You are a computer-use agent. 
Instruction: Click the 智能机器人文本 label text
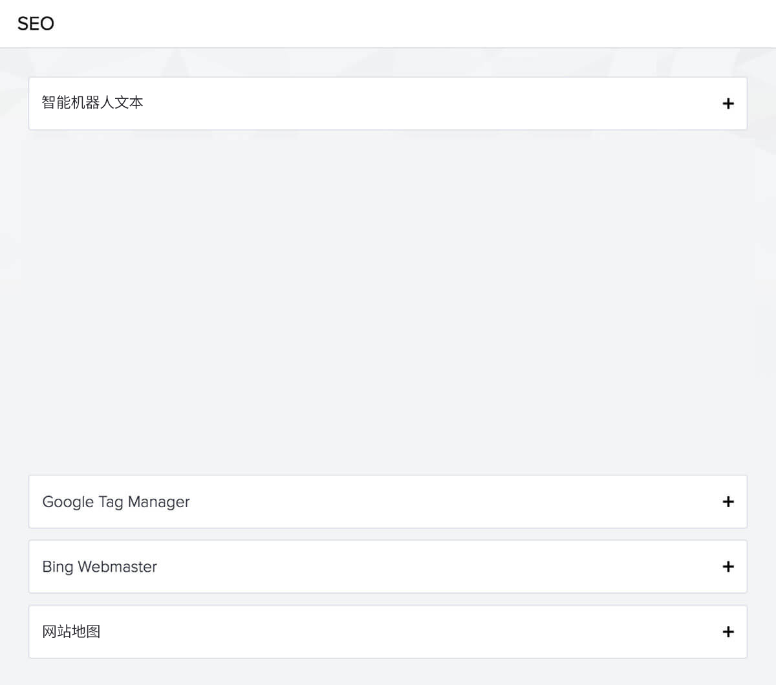(x=92, y=103)
